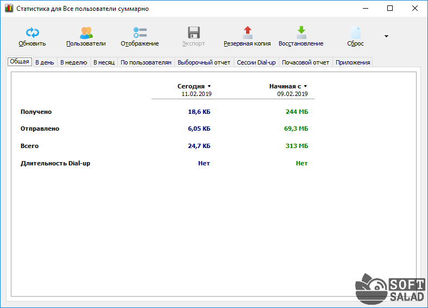This screenshot has height=308, width=428.
Task: Click the Отправлено row label
Action: pyautogui.click(x=40, y=129)
